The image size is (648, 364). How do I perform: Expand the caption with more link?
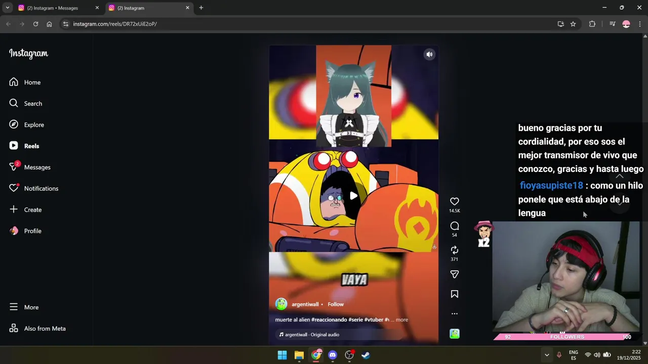click(402, 320)
